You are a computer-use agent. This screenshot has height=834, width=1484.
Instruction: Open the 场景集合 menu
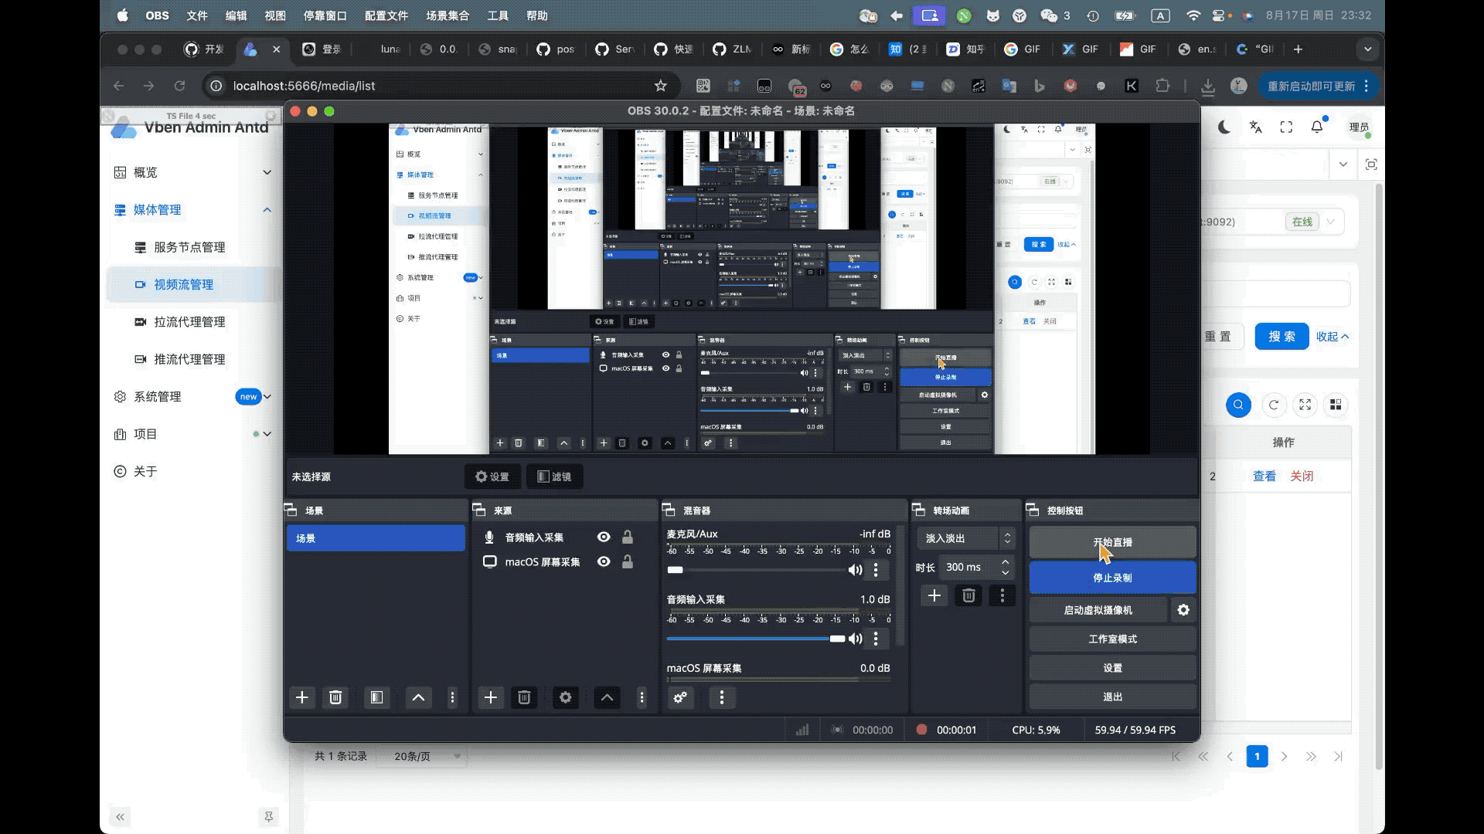tap(448, 15)
